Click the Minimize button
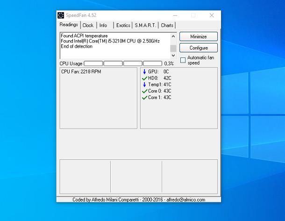 [x=199, y=36]
